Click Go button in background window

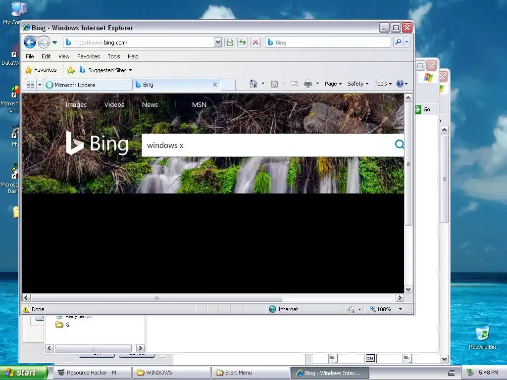(x=423, y=109)
